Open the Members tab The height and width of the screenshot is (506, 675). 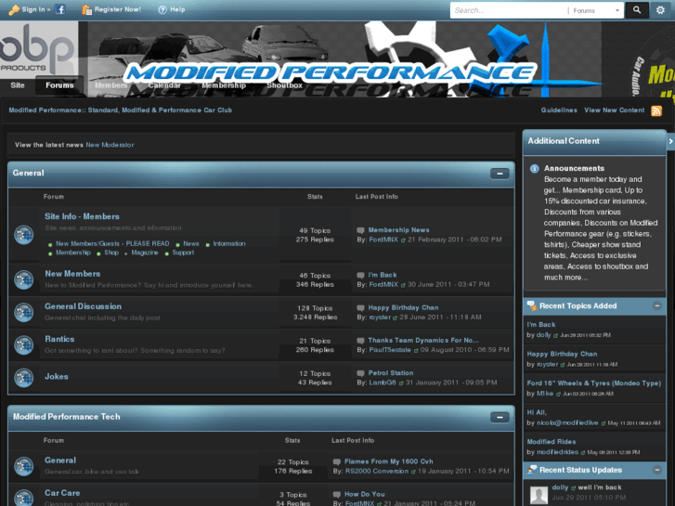click(x=111, y=85)
